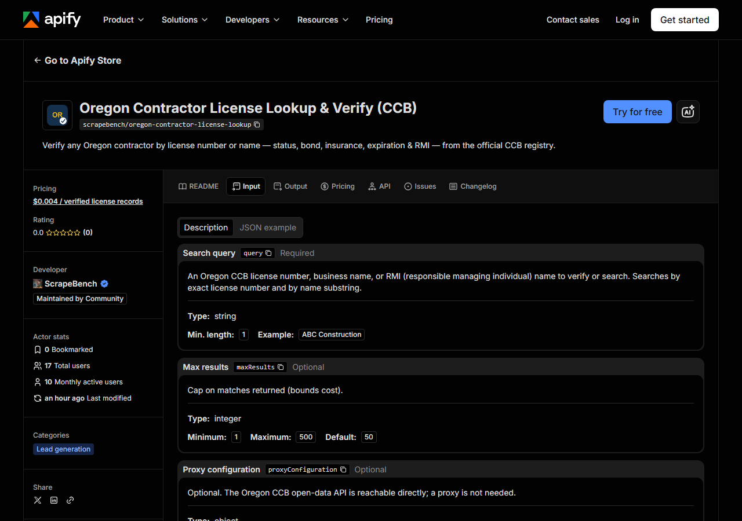
Task: Open the API tab
Action: [379, 186]
